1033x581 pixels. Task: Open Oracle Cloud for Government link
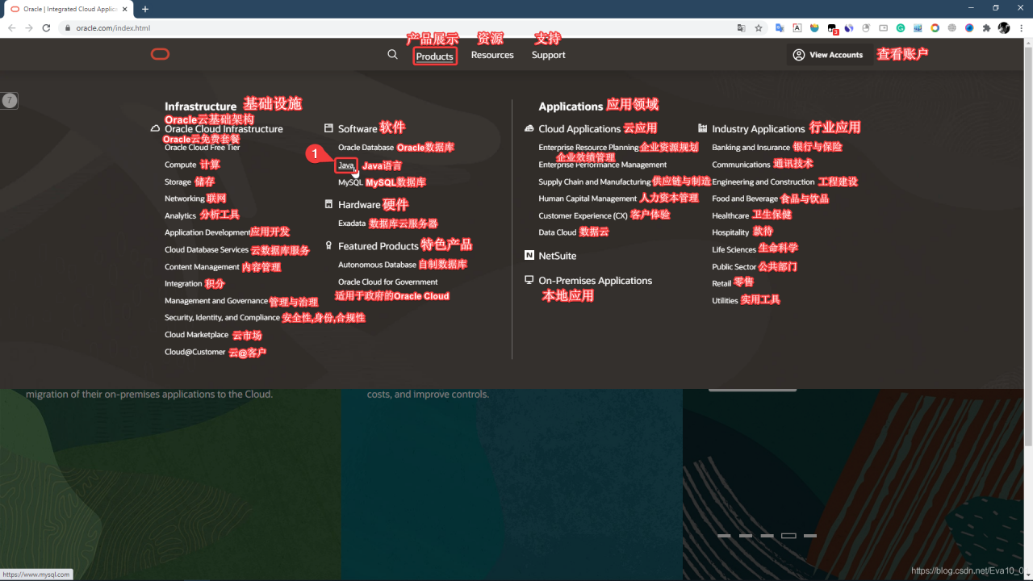(x=387, y=282)
